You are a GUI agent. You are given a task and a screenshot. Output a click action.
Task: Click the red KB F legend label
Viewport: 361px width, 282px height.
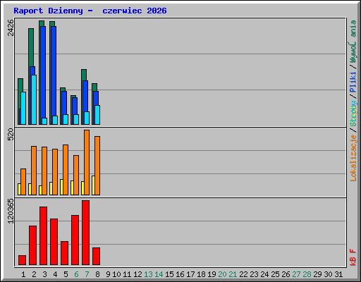click(353, 257)
